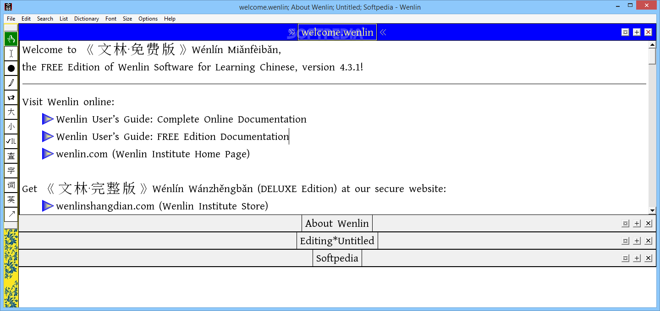Close the Softpedia subwindow
This screenshot has width=660, height=311.
click(x=648, y=258)
